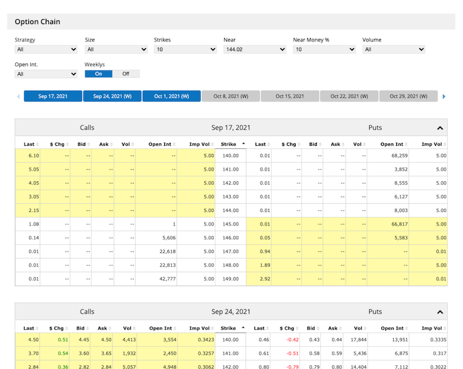Sort Sep 24 table by Strike column

pos(230,328)
